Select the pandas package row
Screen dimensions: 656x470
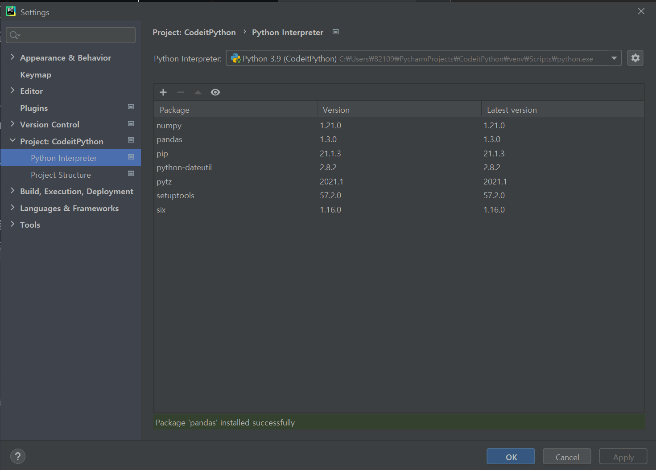(399, 139)
